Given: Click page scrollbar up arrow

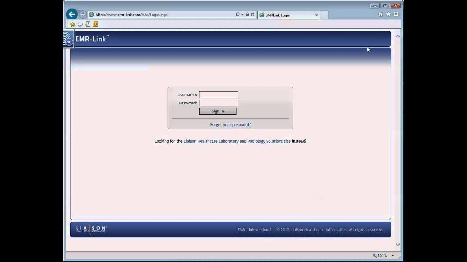Looking at the screenshot, I should tap(398, 36).
